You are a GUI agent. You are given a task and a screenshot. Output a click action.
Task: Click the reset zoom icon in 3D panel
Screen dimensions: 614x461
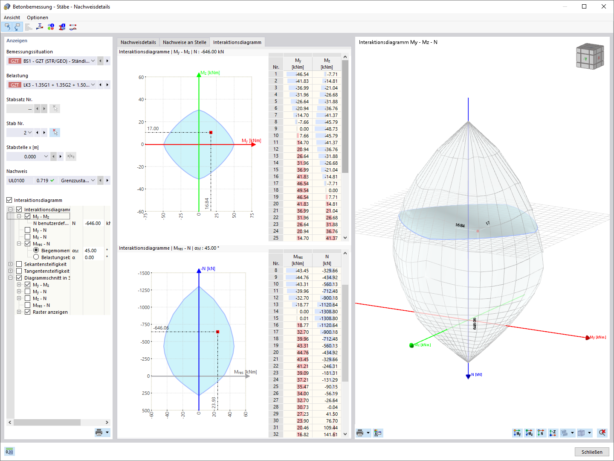pyautogui.click(x=602, y=433)
